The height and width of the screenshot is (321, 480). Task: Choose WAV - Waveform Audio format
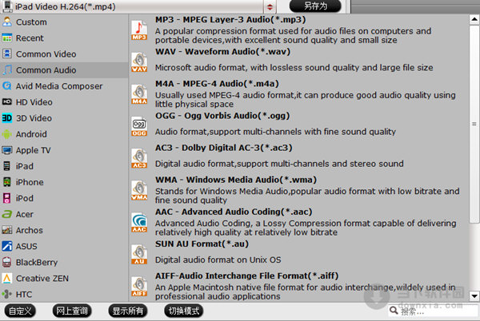pyautogui.click(x=298, y=61)
